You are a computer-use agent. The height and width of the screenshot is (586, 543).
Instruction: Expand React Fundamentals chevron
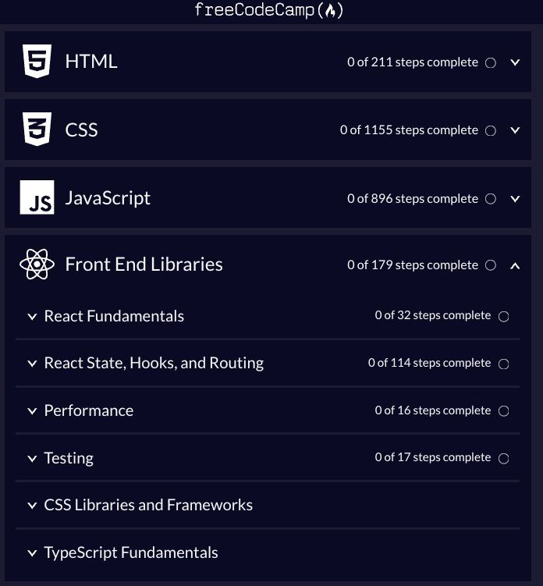tap(33, 317)
